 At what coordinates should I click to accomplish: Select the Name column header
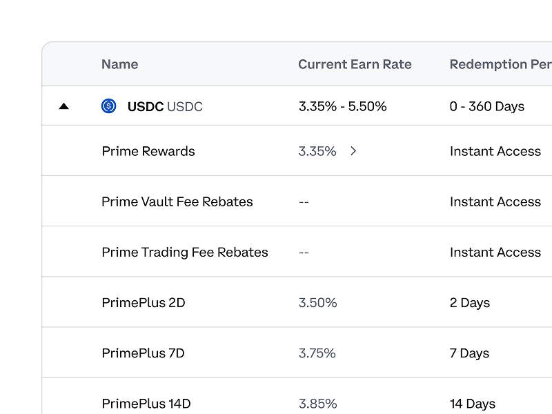(119, 64)
